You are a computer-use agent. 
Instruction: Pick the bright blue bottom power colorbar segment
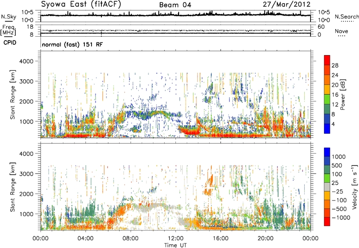click(x=327, y=128)
